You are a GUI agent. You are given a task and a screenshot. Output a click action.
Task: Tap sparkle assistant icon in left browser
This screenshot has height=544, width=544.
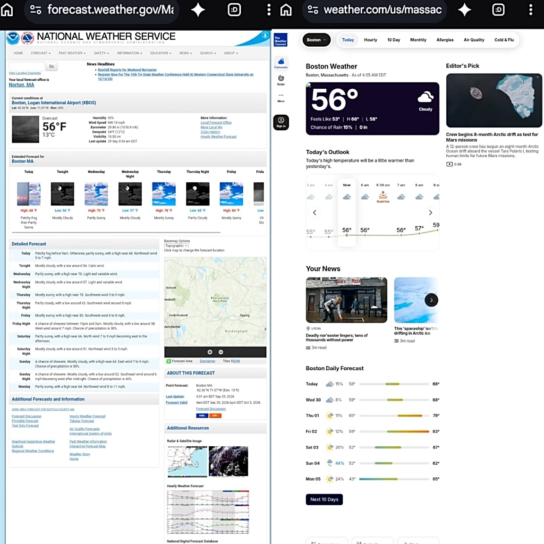click(x=198, y=10)
